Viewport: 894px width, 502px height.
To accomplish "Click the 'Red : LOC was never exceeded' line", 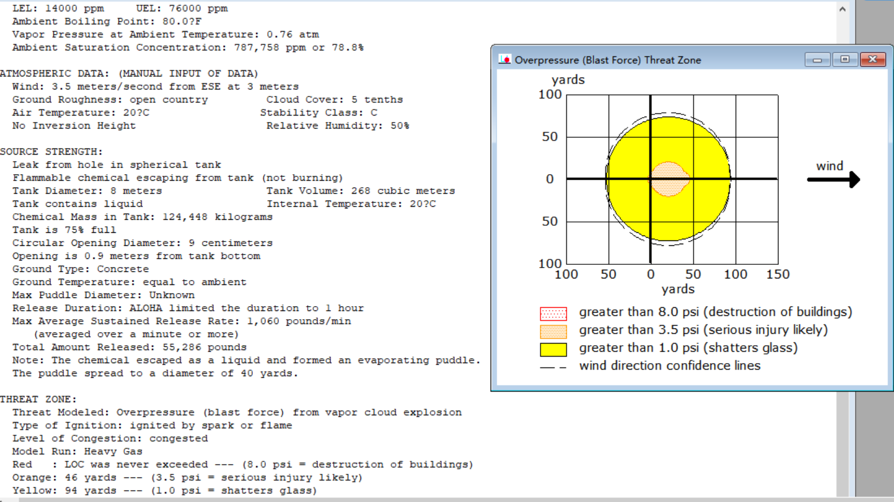I will click(243, 465).
